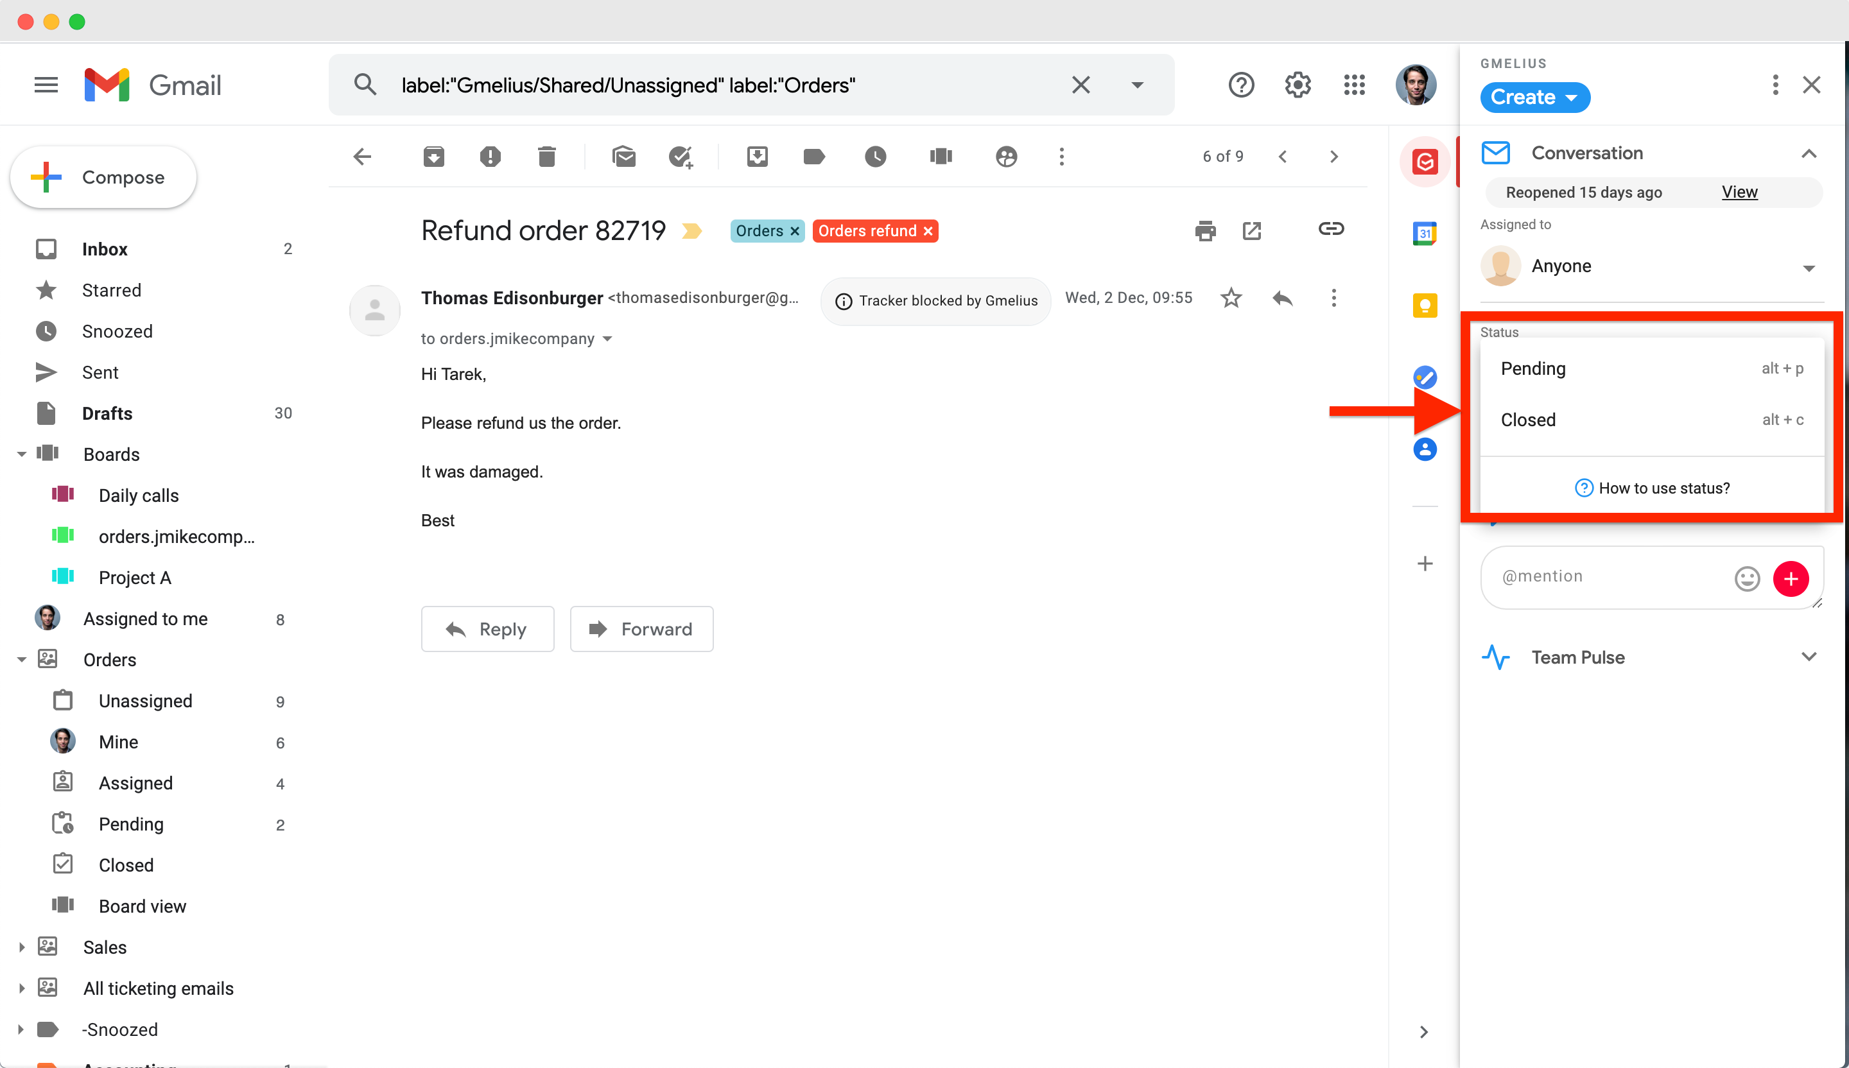1849x1068 pixels.
Task: Go to the newer conversation
Action: coord(1283,156)
